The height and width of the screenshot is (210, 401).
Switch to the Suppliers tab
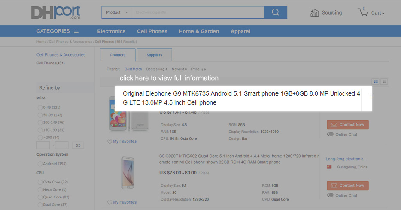click(155, 55)
